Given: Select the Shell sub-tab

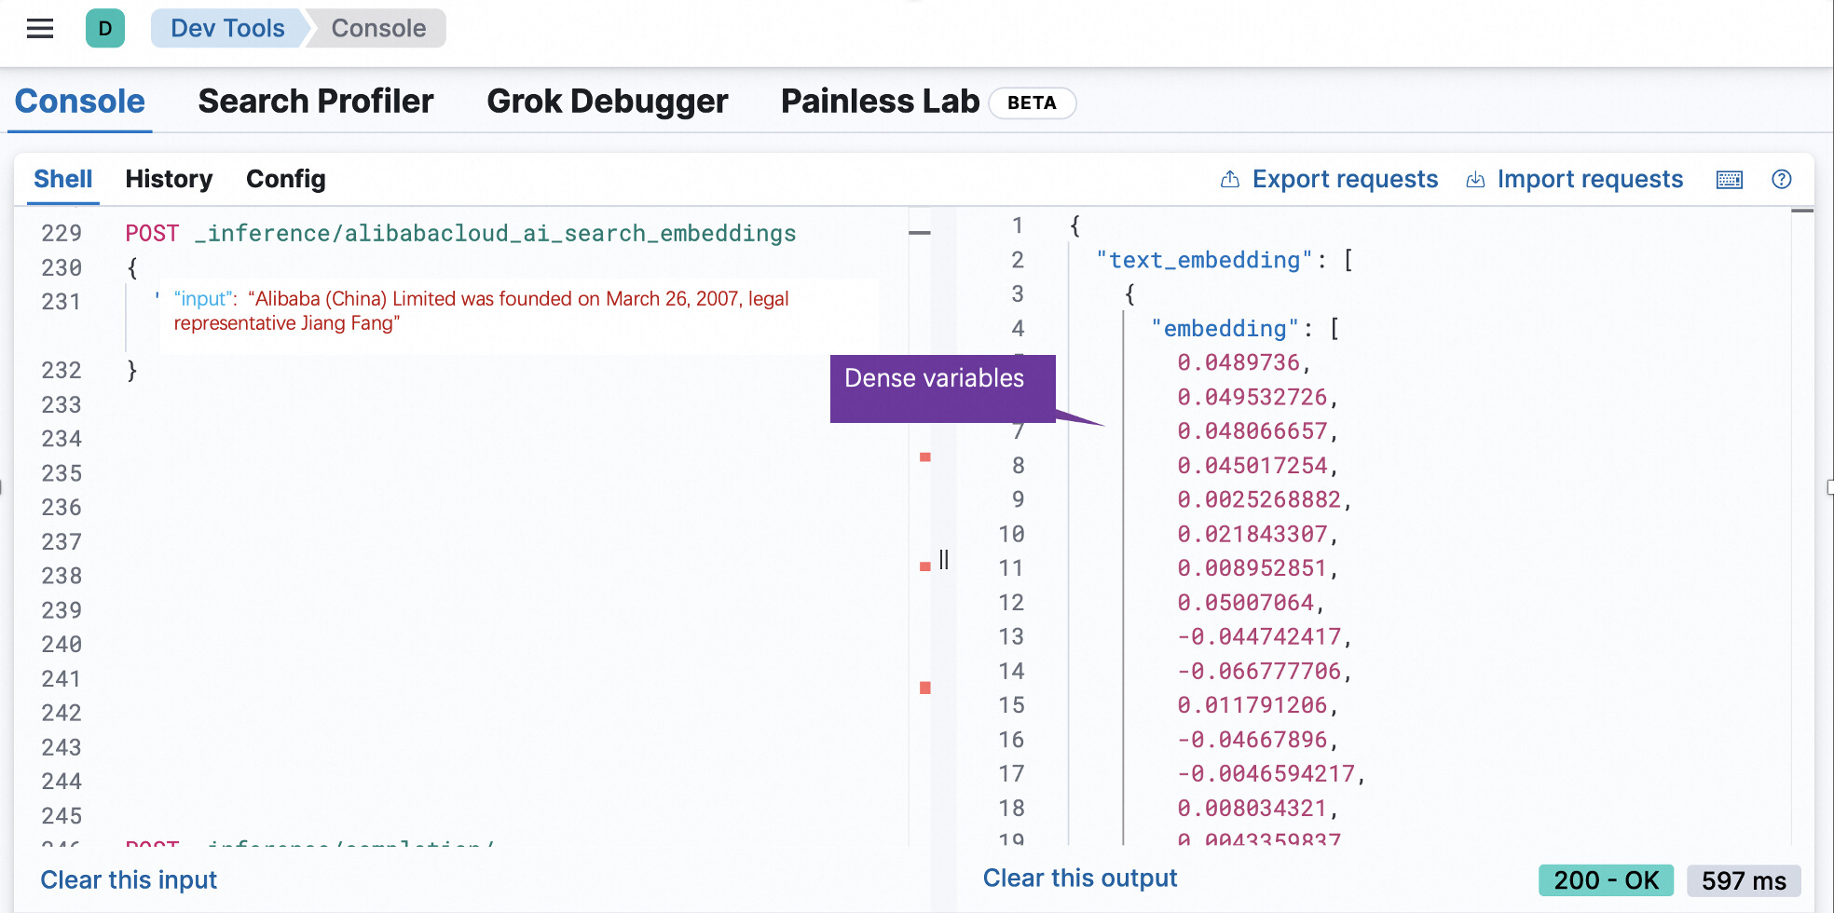Looking at the screenshot, I should [62, 179].
